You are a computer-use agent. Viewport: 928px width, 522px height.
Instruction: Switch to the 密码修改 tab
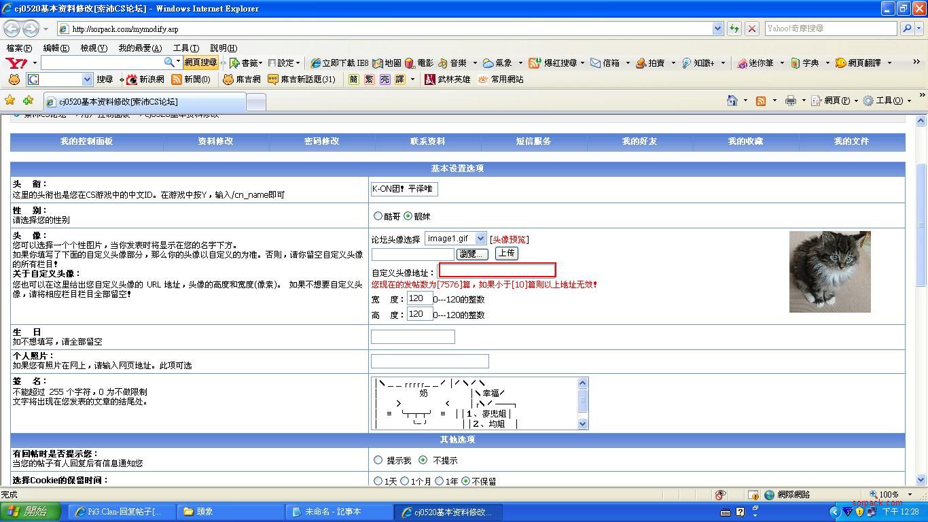point(321,141)
